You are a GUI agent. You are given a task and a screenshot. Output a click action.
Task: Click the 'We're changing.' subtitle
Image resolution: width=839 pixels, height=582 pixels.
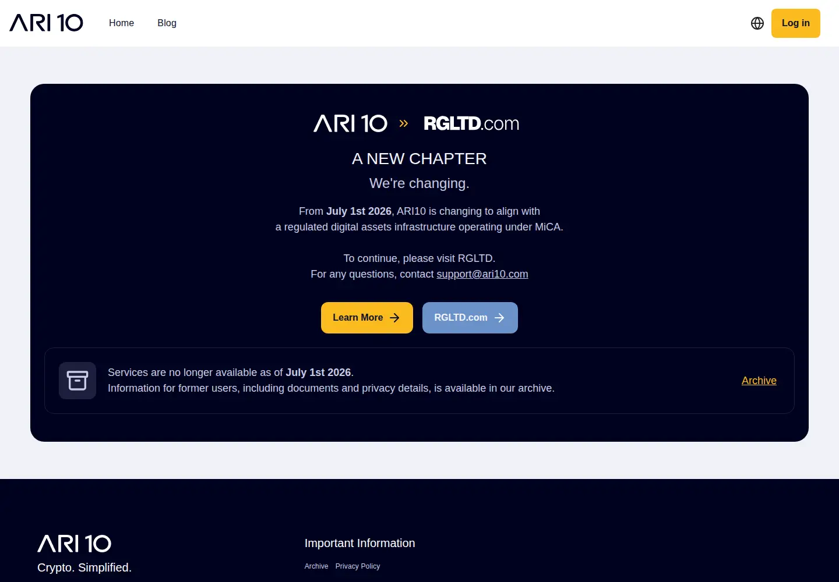pyautogui.click(x=419, y=183)
